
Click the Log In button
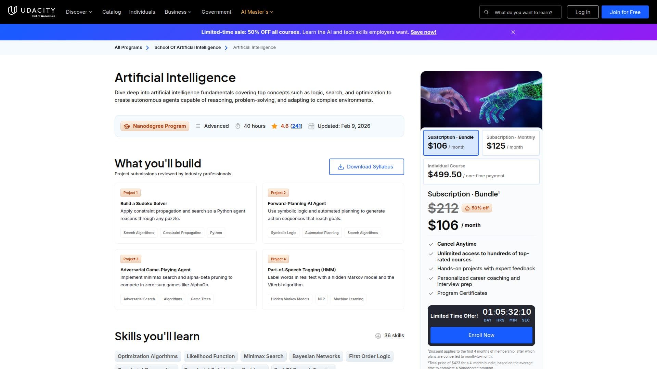click(582, 12)
